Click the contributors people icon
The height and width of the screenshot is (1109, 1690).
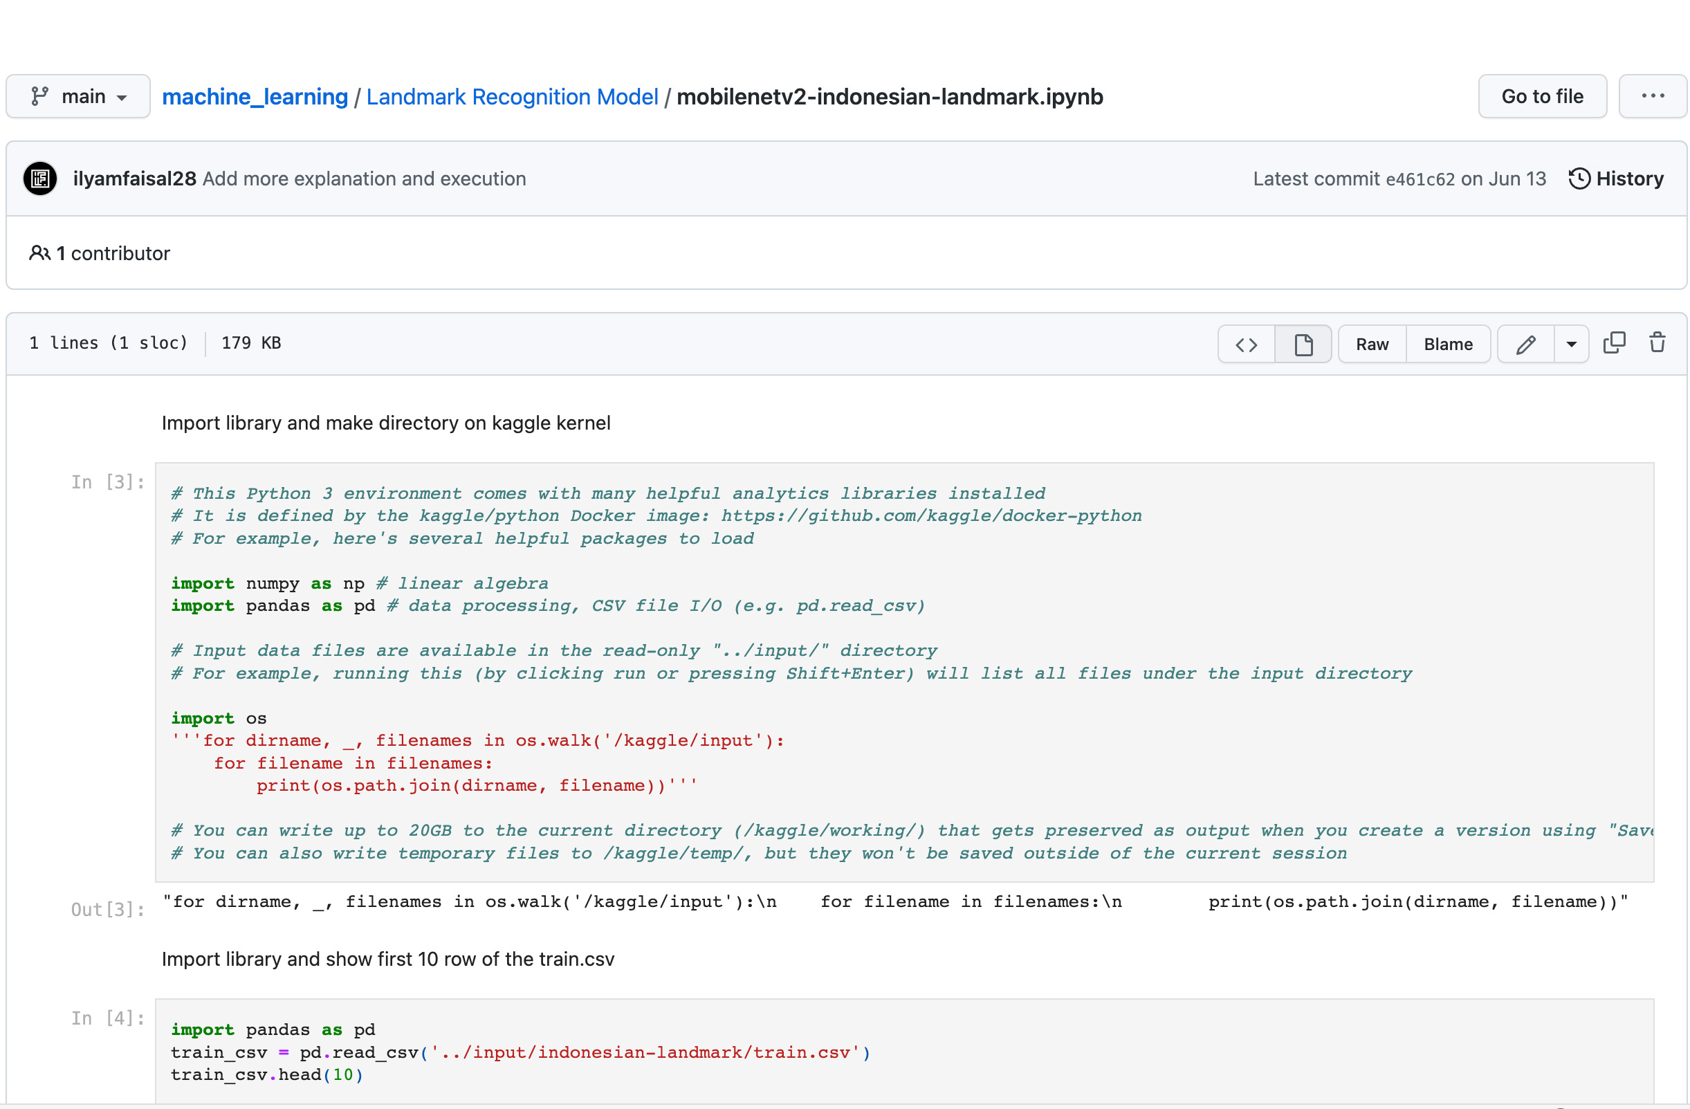pos(39,253)
